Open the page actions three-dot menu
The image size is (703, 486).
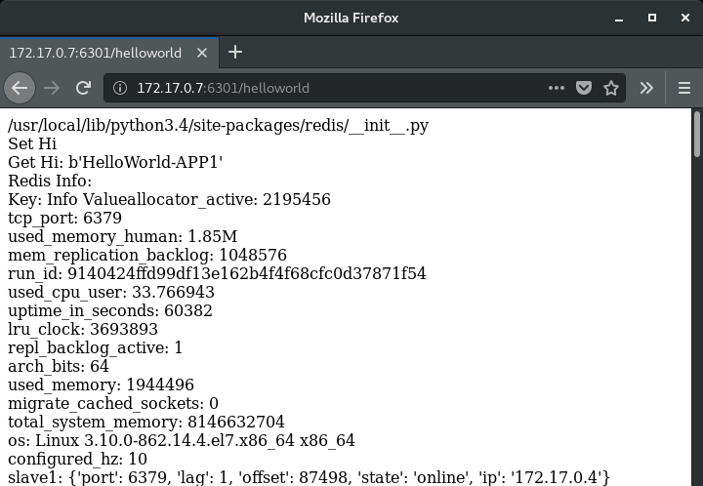click(x=557, y=88)
